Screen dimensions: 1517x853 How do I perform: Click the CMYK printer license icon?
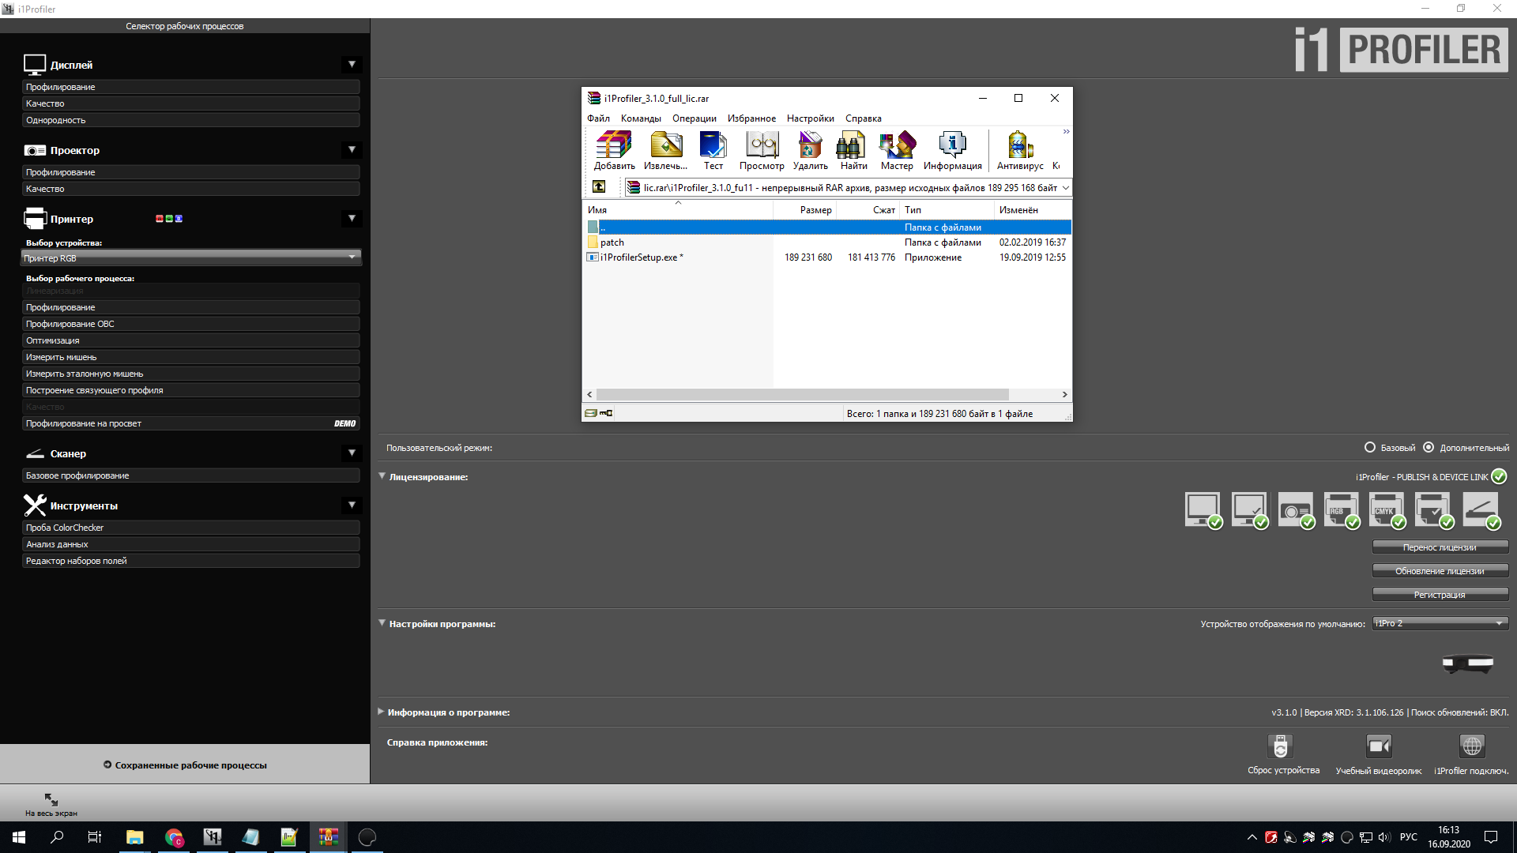tap(1387, 510)
